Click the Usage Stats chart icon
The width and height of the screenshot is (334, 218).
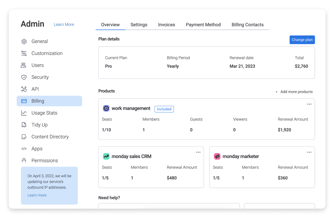coord(24,113)
